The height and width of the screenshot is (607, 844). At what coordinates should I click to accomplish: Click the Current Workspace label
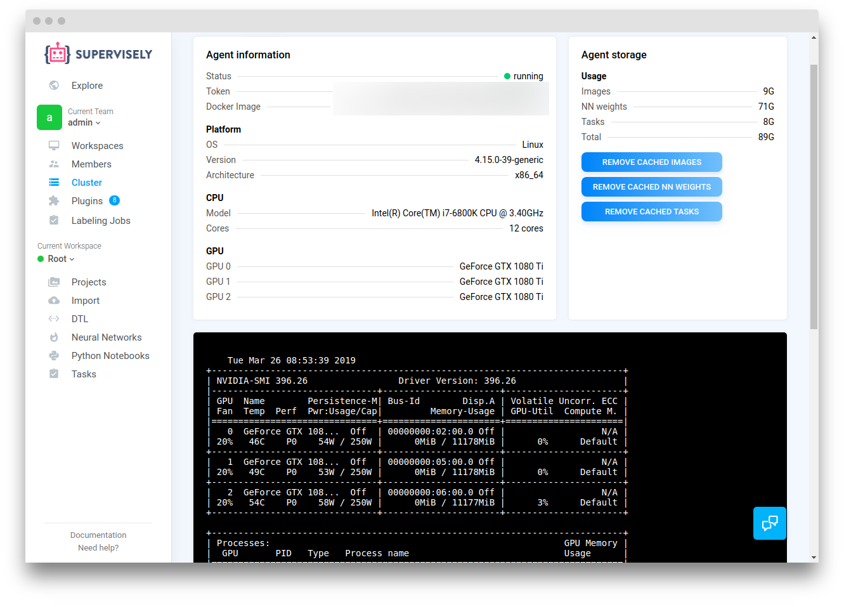click(69, 246)
